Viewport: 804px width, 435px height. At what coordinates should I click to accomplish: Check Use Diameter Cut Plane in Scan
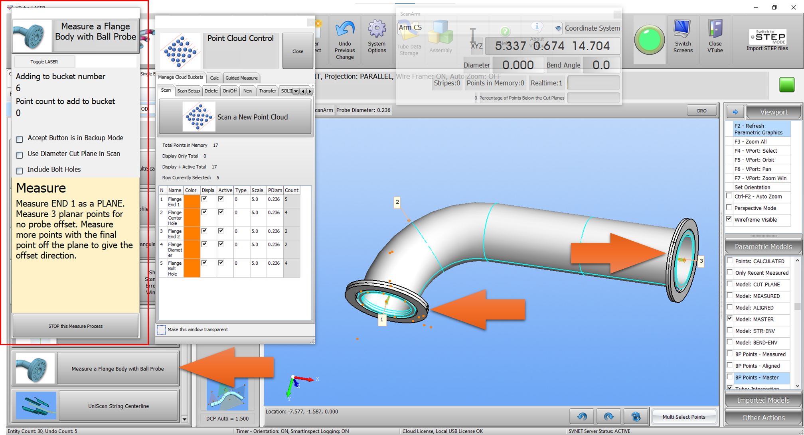tap(20, 155)
